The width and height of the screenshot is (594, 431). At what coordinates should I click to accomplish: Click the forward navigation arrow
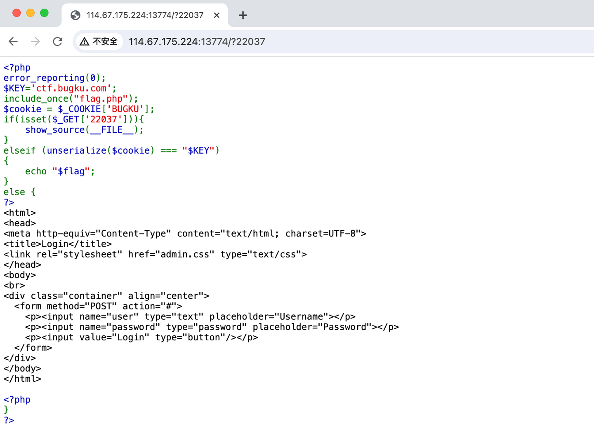pos(35,41)
